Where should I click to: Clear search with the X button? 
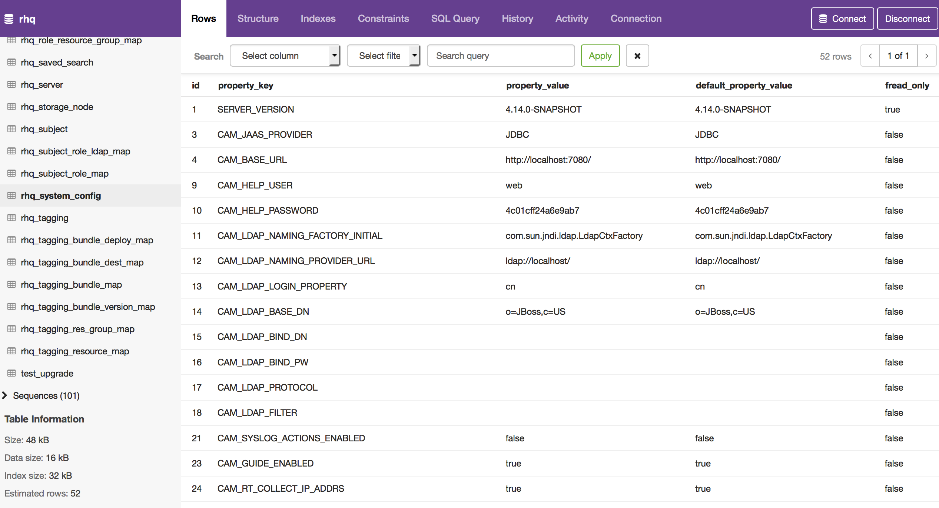click(637, 56)
